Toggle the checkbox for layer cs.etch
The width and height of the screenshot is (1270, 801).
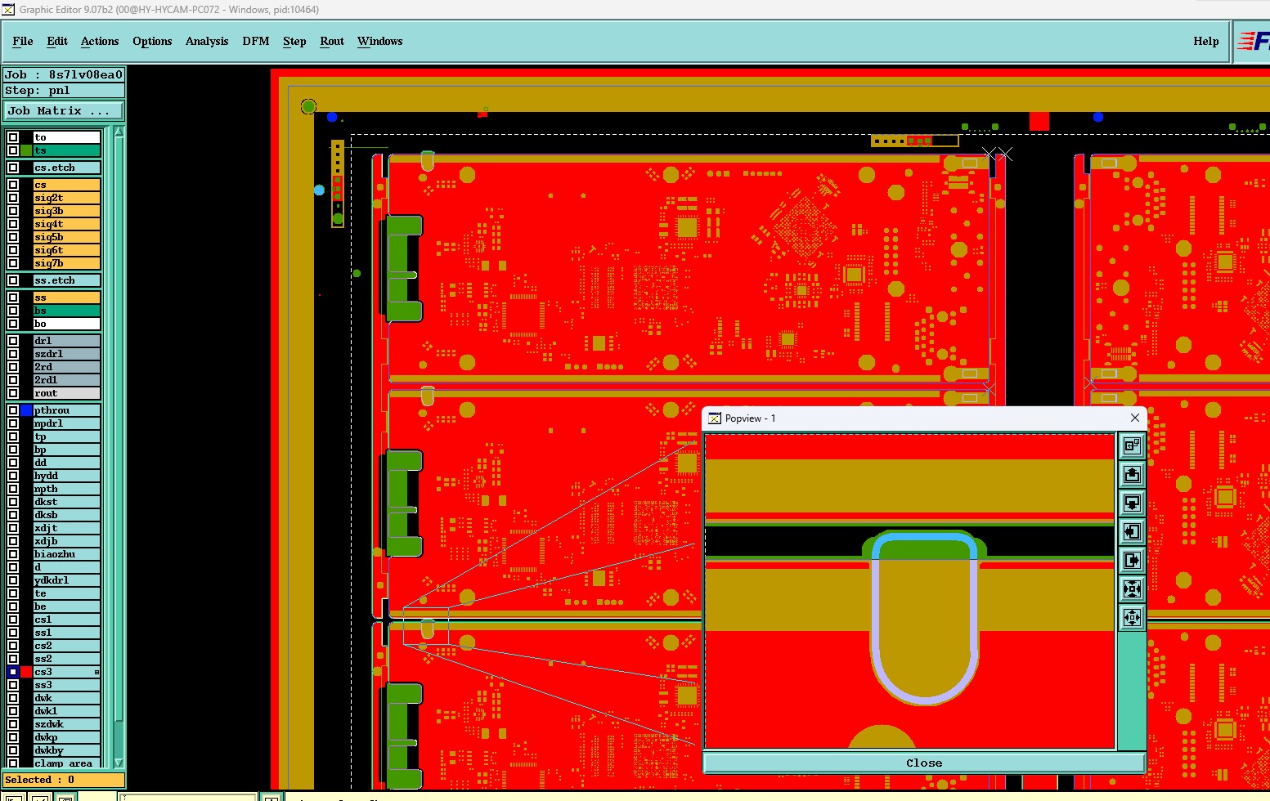click(x=13, y=168)
